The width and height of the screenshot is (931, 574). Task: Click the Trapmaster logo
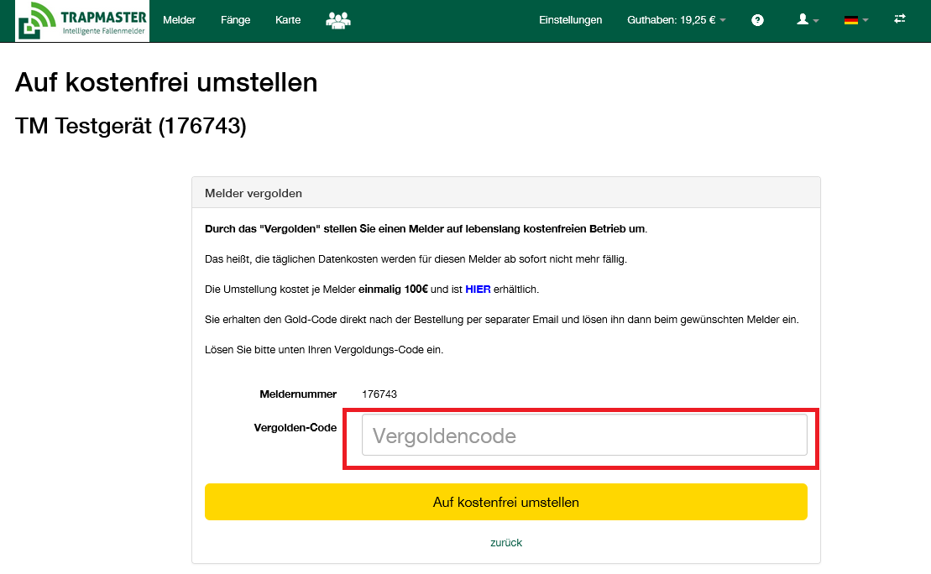[82, 21]
